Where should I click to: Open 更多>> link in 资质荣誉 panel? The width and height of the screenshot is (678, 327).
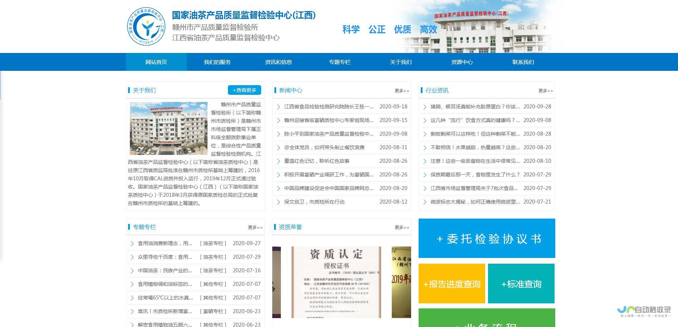pos(402,228)
